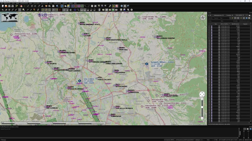Toggle the yellow route line display button
This screenshot has width=252, height=141.
tap(43, 10)
